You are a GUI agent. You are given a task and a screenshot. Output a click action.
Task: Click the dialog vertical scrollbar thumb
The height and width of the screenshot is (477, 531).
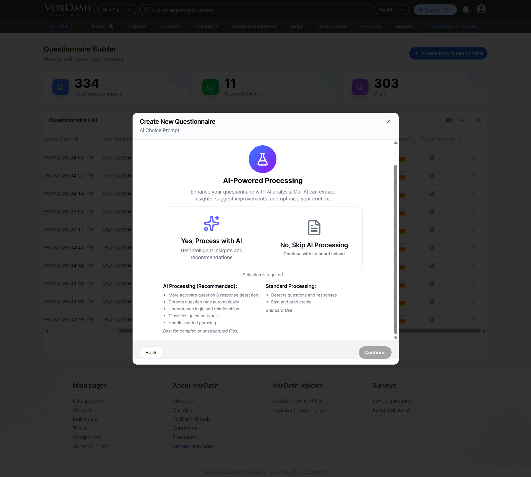(396, 249)
